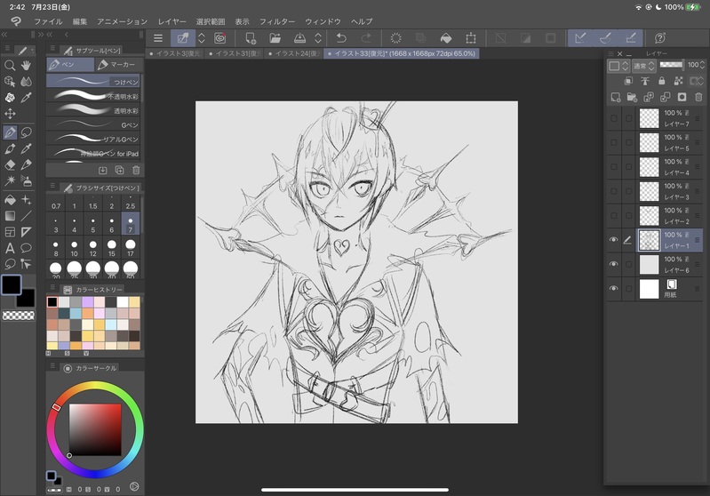
Task: Open the hamburger menu in the command bar
Action: click(x=157, y=38)
